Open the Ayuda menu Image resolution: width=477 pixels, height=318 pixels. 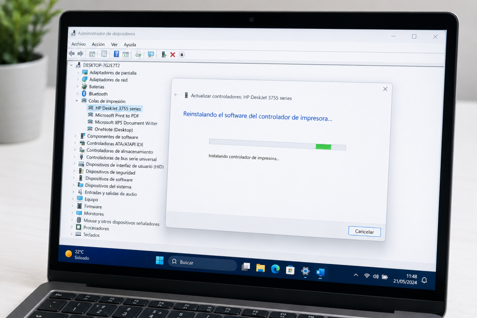point(130,45)
